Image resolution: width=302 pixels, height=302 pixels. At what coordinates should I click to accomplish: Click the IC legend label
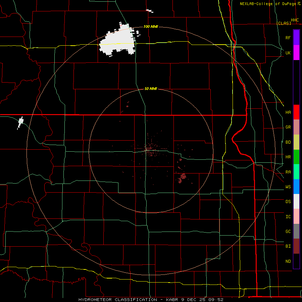[288, 217]
